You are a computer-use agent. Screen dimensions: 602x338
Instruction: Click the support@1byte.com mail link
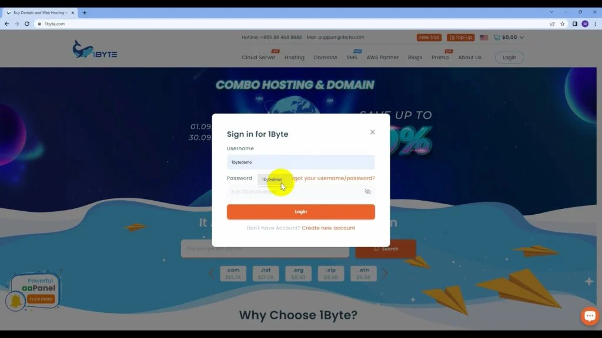coord(342,37)
